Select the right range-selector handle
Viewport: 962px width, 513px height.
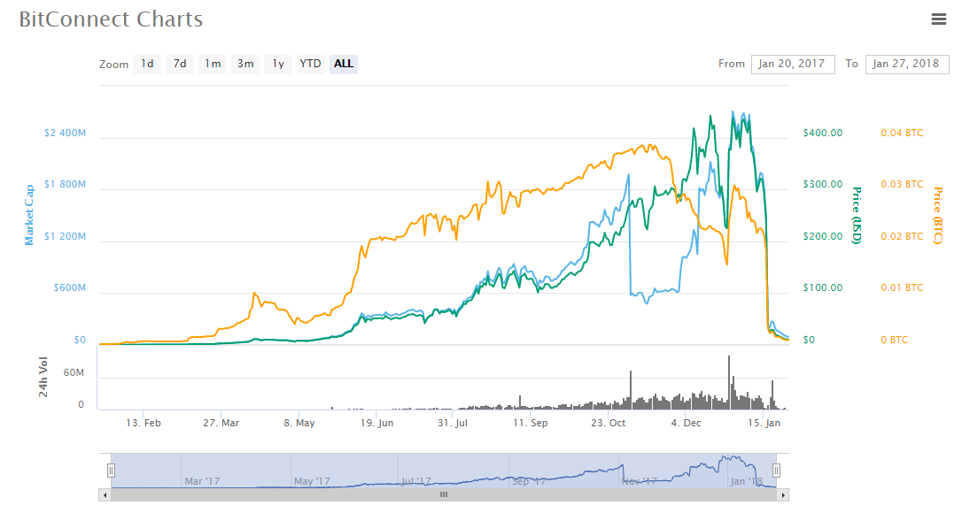tap(777, 471)
